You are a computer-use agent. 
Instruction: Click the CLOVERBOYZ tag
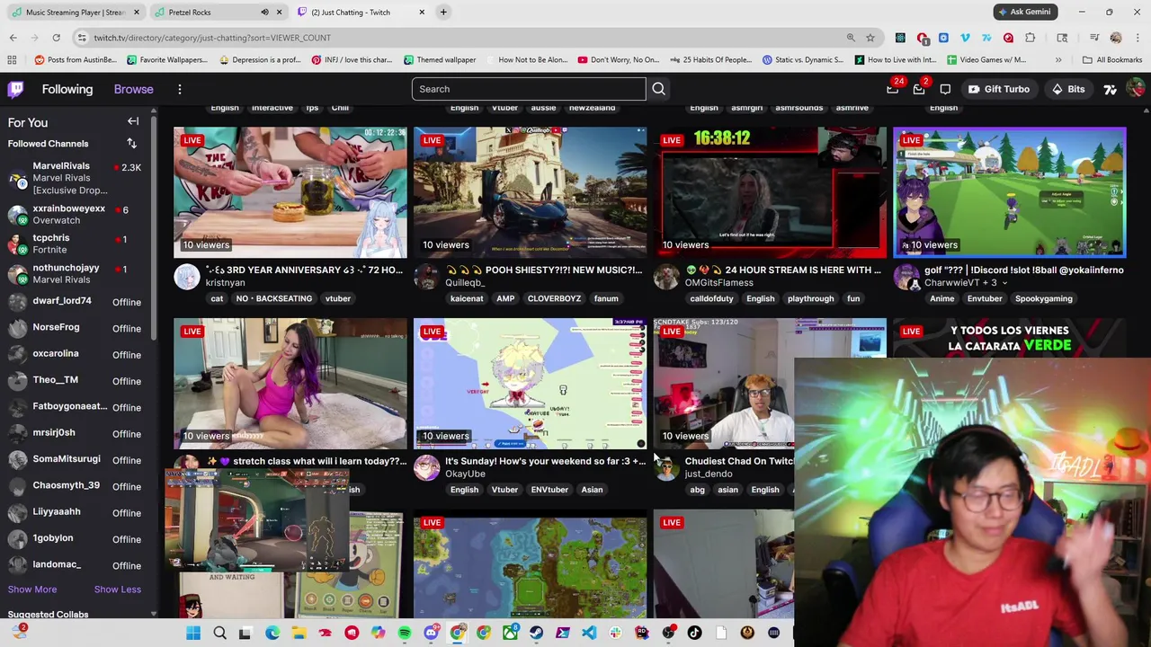pyautogui.click(x=554, y=298)
